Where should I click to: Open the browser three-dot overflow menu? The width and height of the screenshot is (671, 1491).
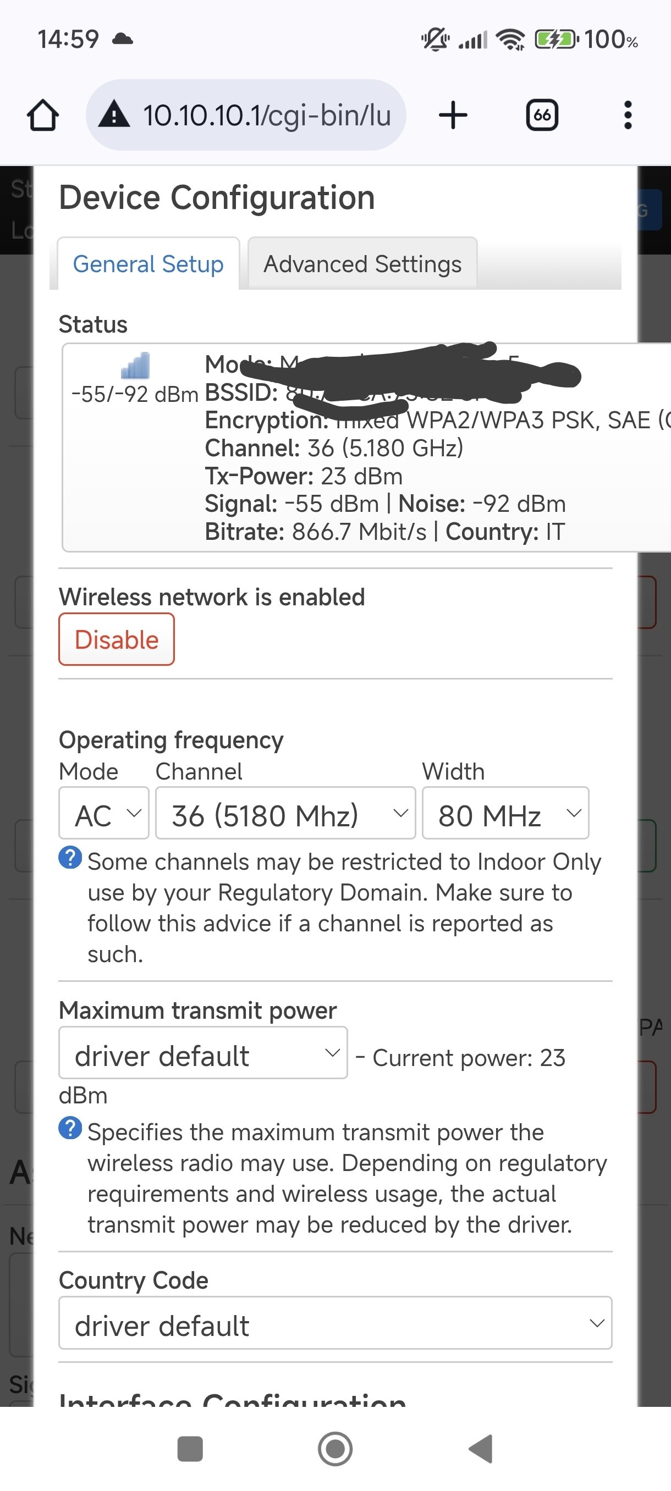pos(628,115)
